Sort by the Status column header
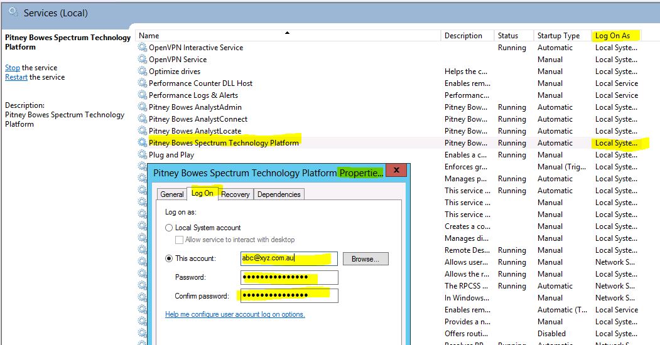The image size is (660, 345). (x=514, y=36)
